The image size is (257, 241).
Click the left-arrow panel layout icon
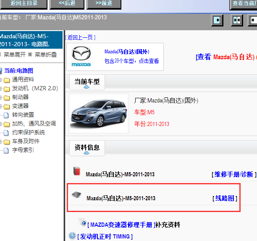(x=253, y=20)
